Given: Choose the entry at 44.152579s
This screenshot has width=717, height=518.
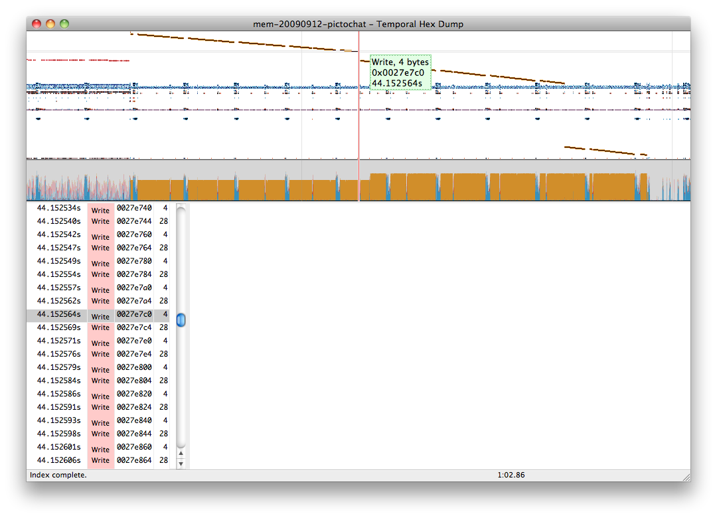Looking at the screenshot, I should (98, 367).
